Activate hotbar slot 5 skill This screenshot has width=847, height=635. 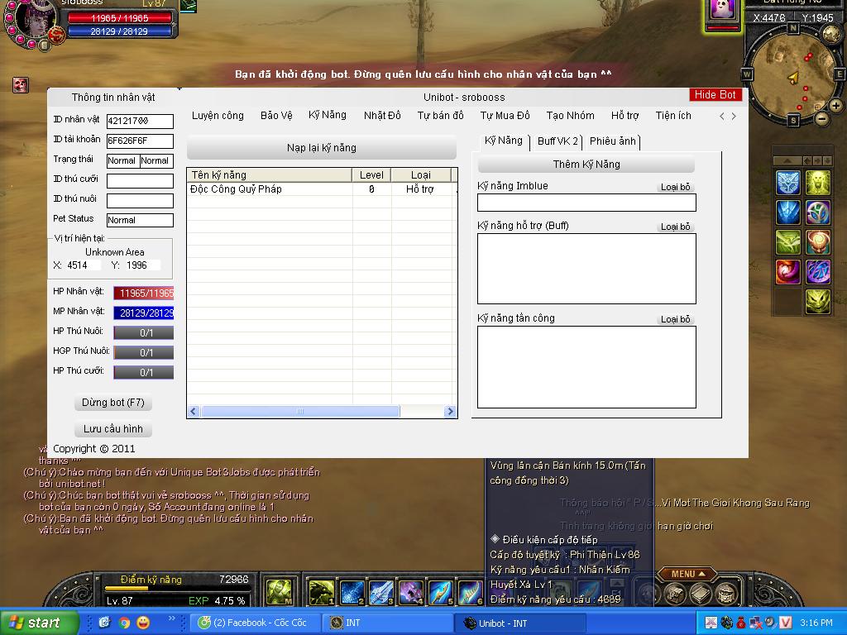coord(441,592)
